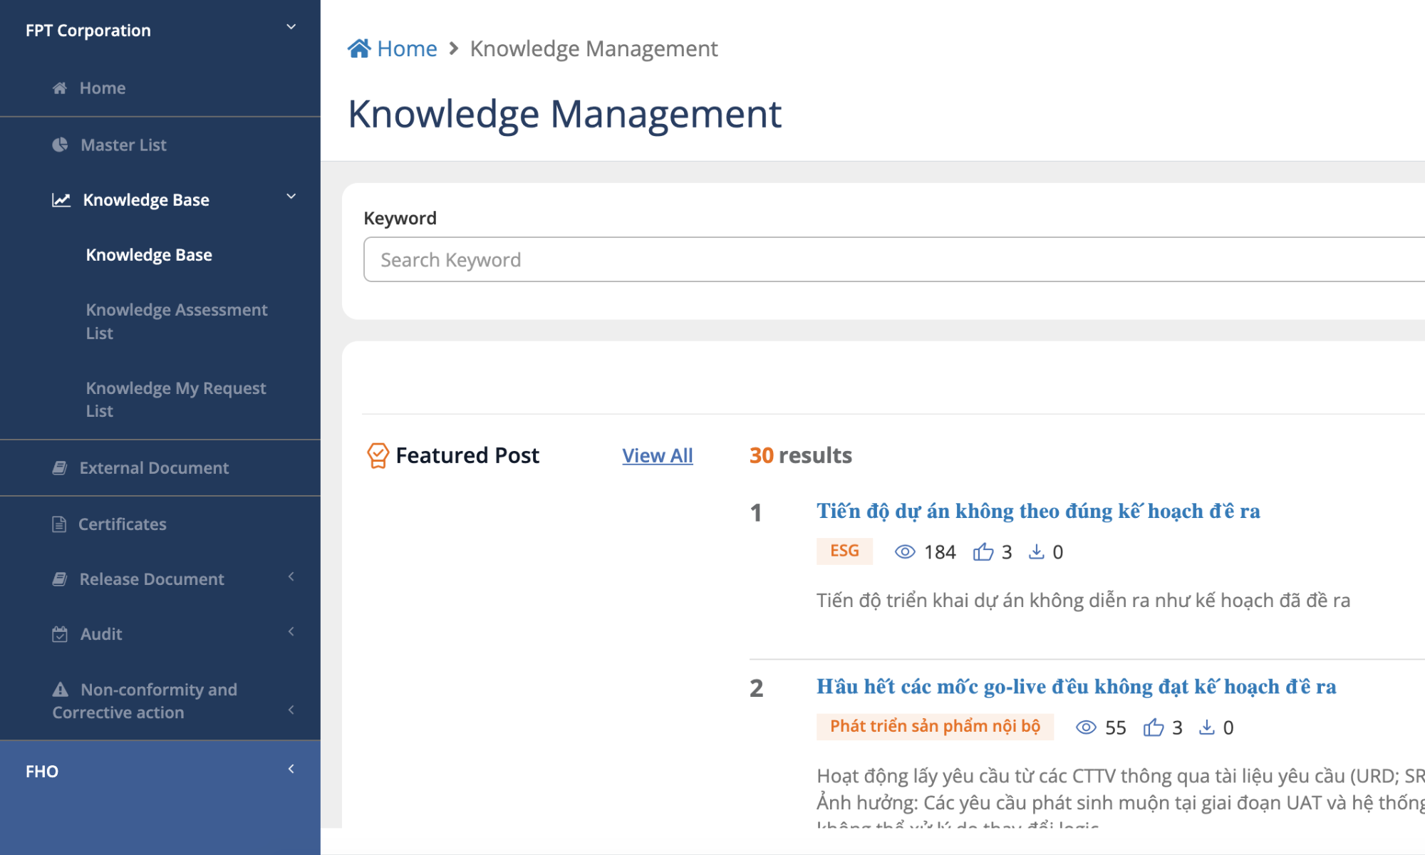The height and width of the screenshot is (855, 1425).
Task: Click the Keyword label
Action: pos(400,218)
